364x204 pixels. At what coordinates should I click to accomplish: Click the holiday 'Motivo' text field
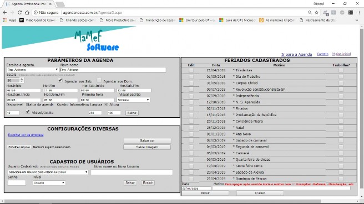click(x=281, y=189)
